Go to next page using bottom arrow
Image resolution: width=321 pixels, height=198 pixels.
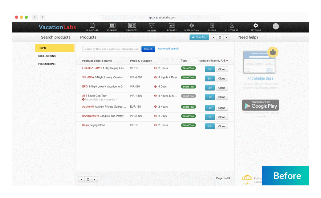[x=95, y=179]
